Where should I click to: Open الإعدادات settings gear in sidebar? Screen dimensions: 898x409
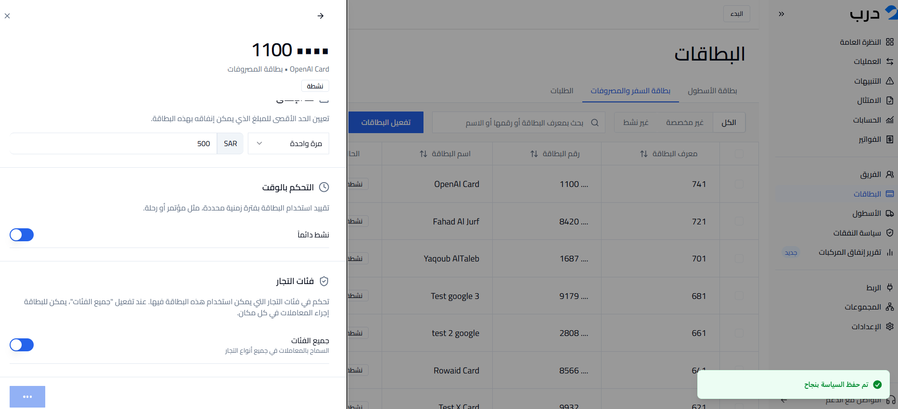(890, 326)
